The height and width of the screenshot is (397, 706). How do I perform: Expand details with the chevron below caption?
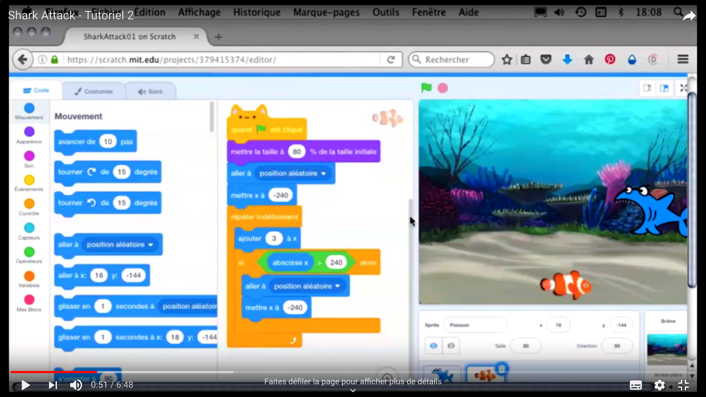(353, 390)
